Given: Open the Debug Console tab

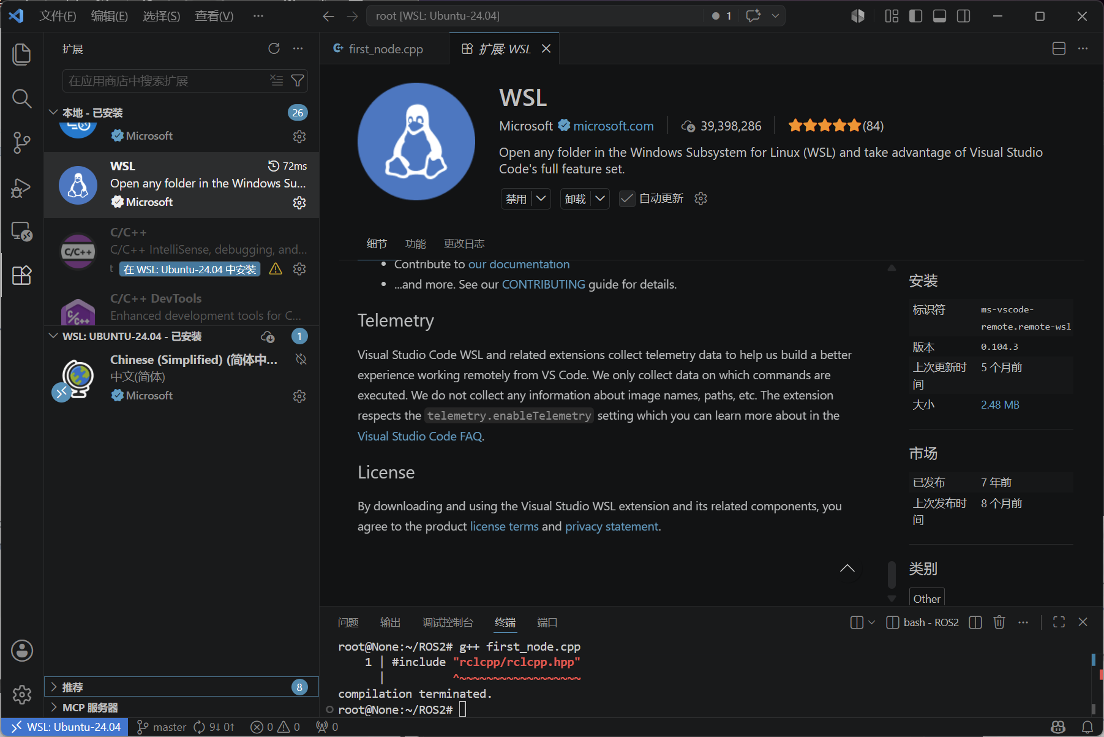Looking at the screenshot, I should click(448, 622).
